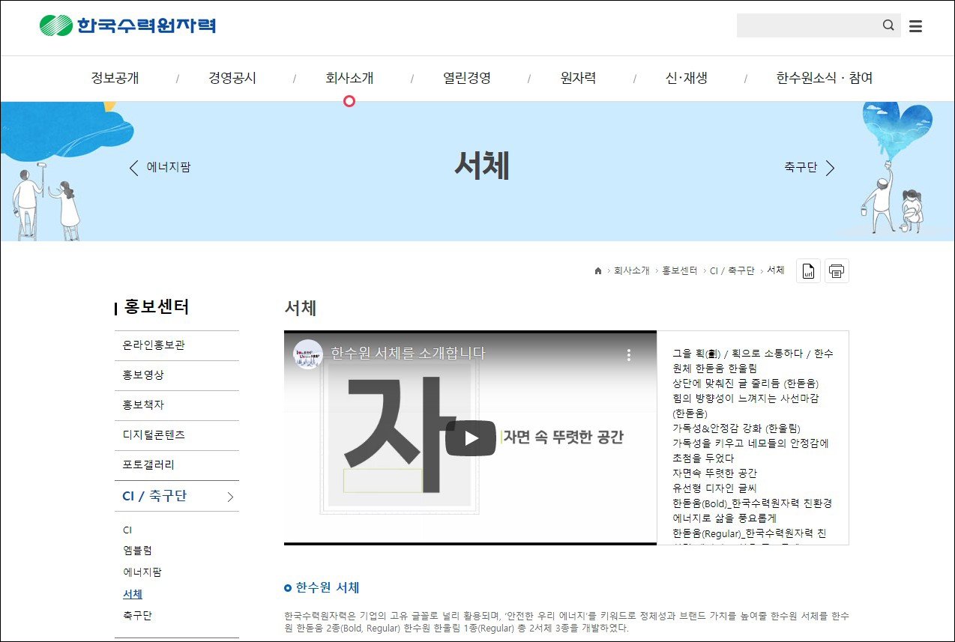955x642 pixels.
Task: Open the 한수원소식 · 참여 menu
Action: (825, 78)
